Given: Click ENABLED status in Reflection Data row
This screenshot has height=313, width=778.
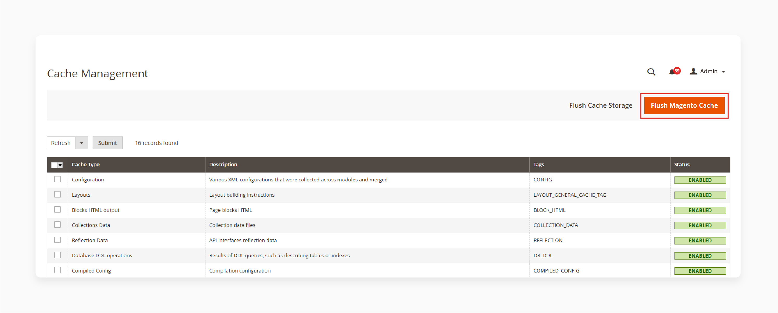Looking at the screenshot, I should (700, 240).
